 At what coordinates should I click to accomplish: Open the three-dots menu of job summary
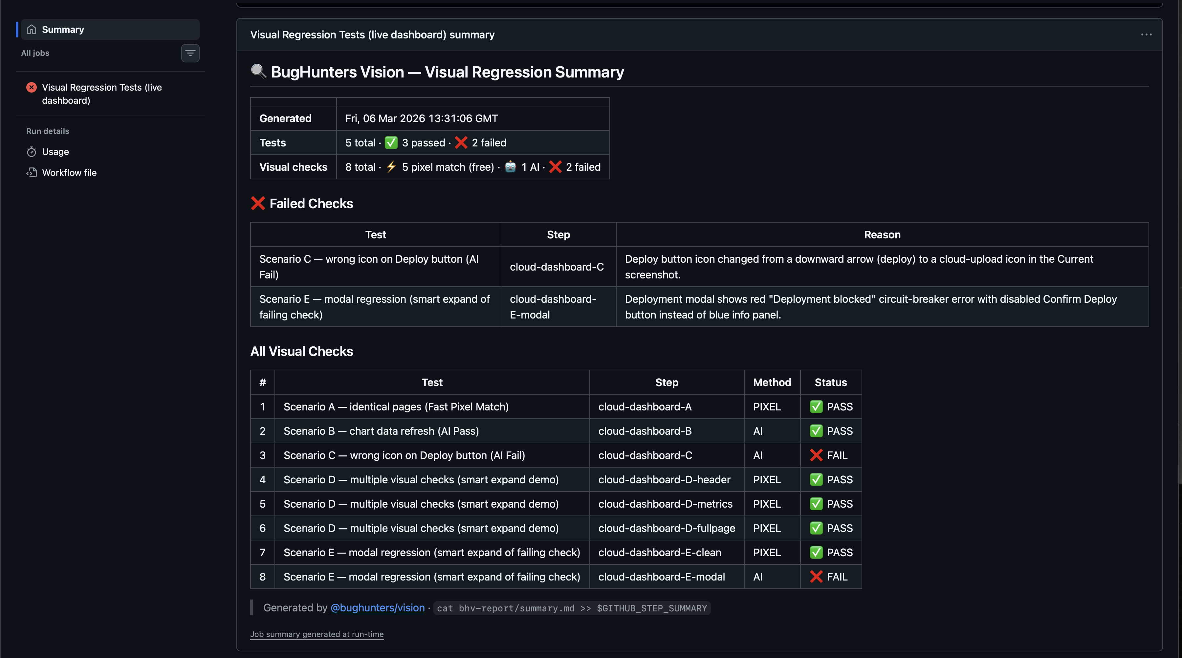coord(1146,34)
